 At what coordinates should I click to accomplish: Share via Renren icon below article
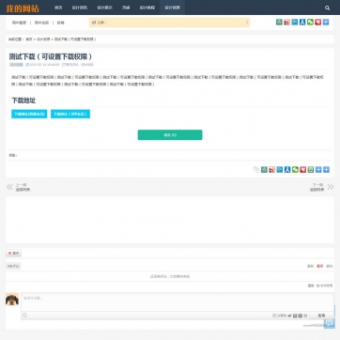pyautogui.click(x=287, y=170)
